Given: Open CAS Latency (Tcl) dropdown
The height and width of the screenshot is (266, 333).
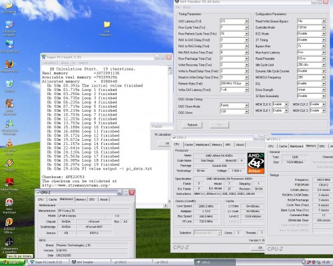Looking at the screenshot, I should 246,21.
